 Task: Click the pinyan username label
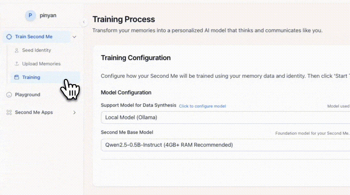(48, 15)
